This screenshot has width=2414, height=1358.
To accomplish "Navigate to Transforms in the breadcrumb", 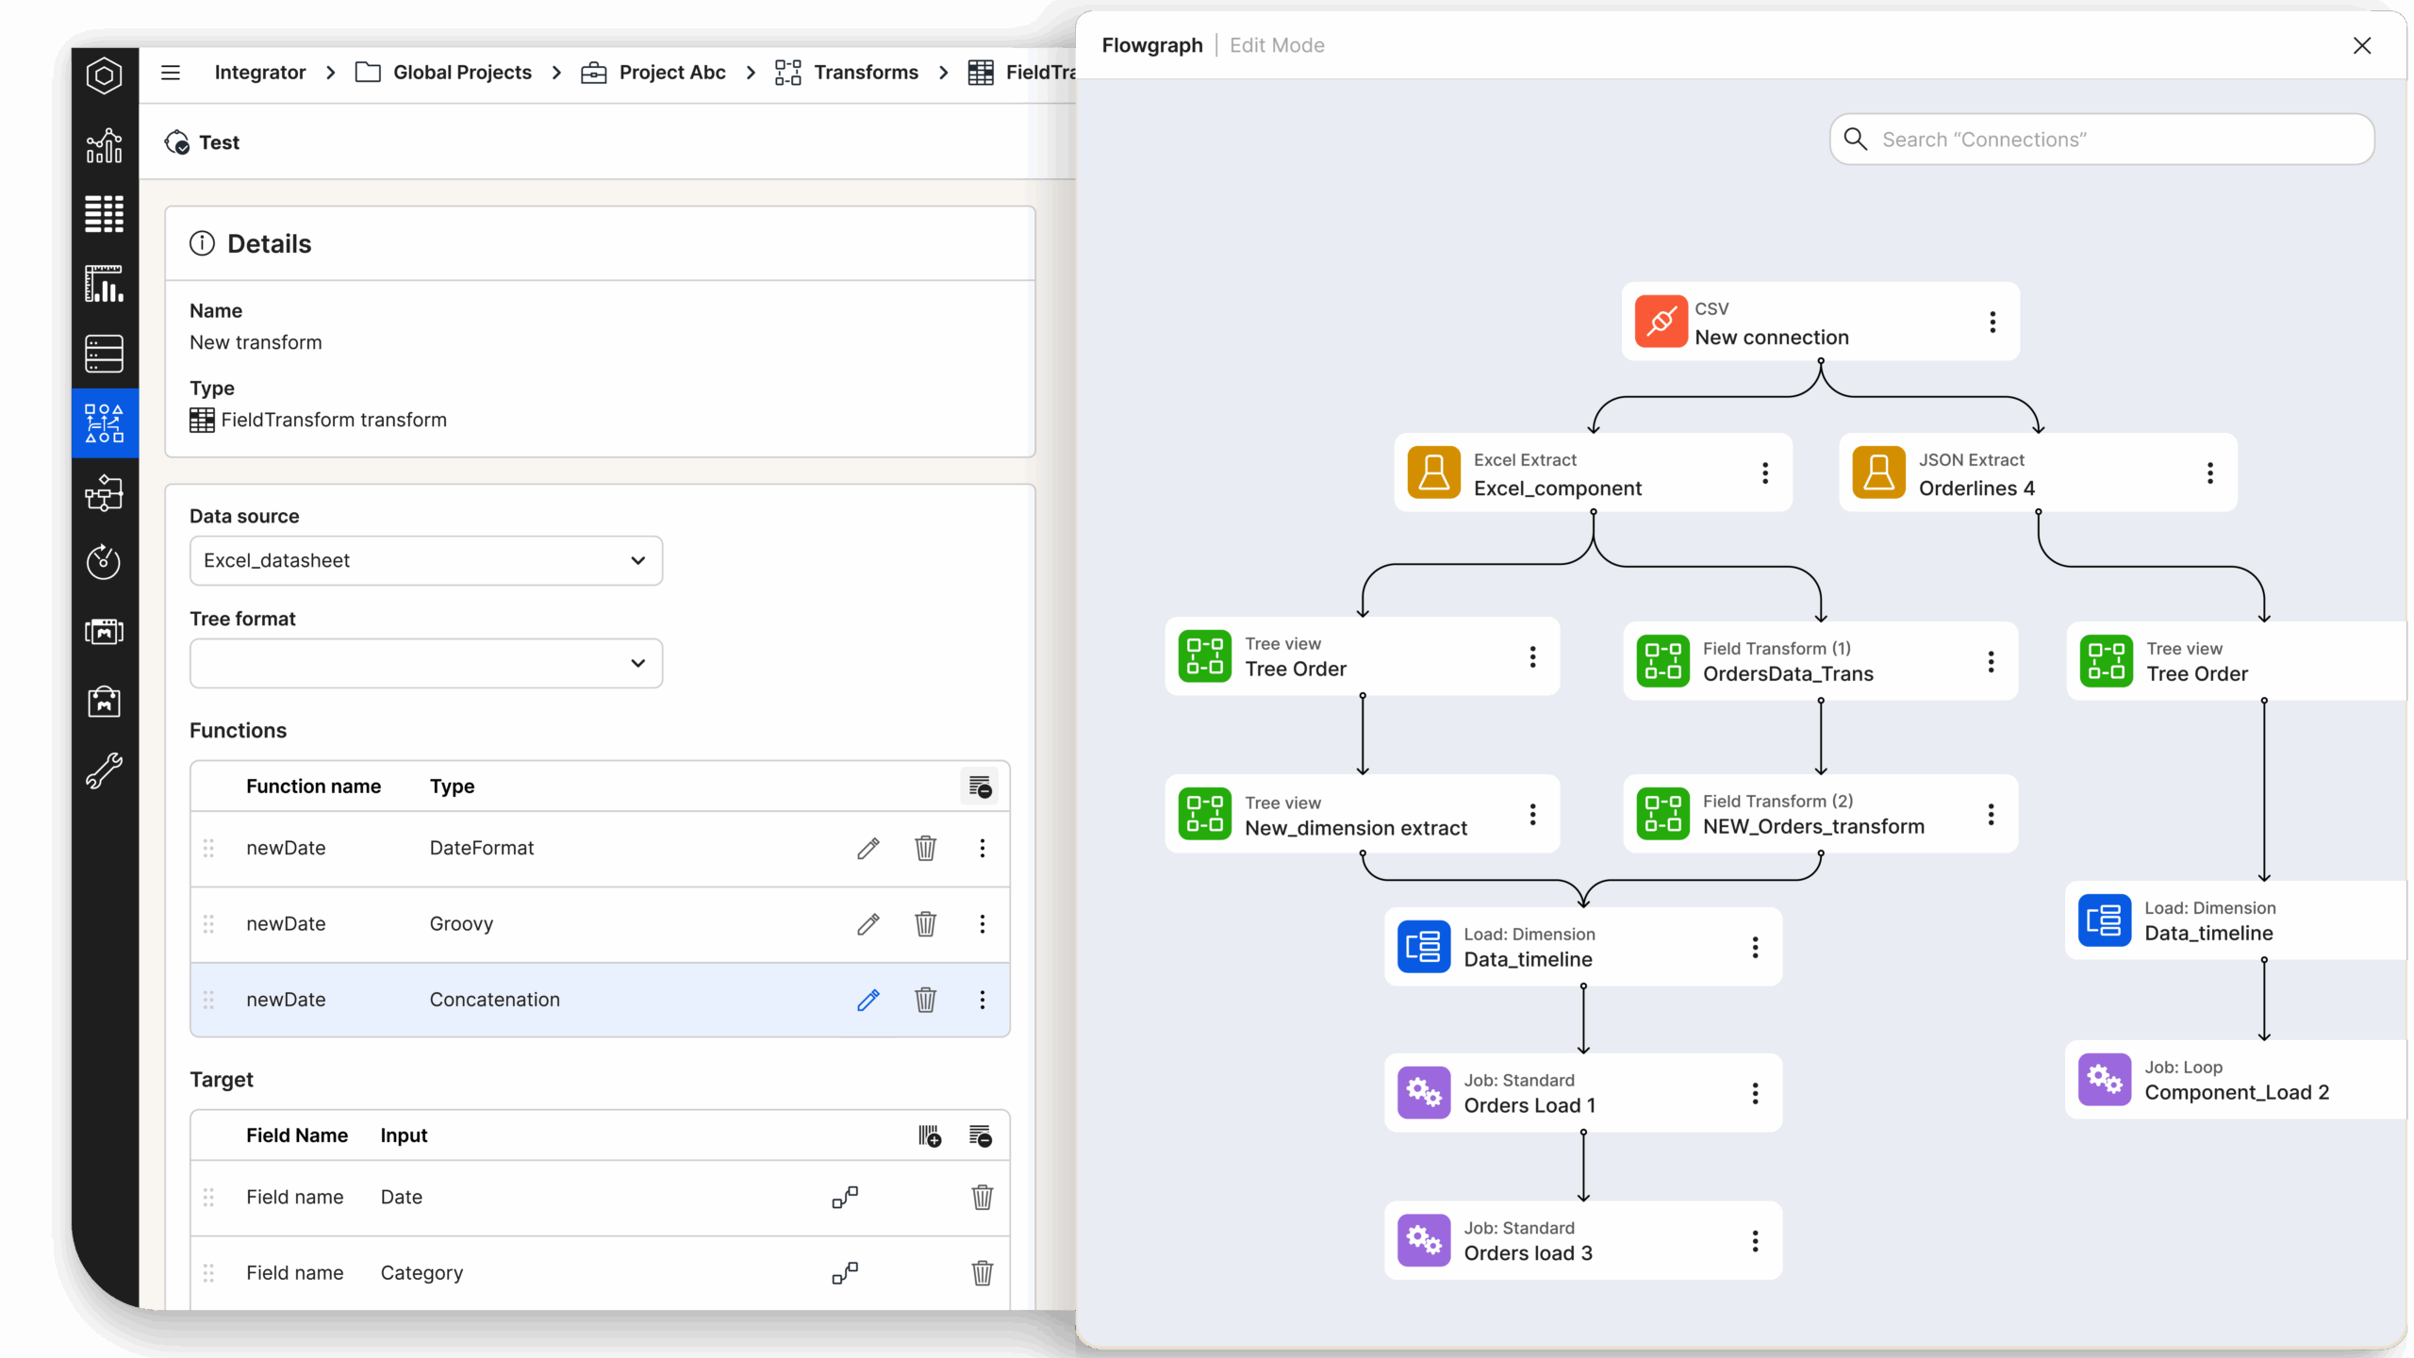I will click(866, 72).
